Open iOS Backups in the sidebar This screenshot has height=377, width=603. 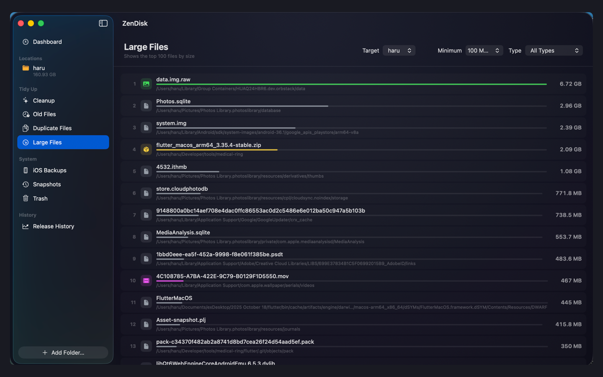tap(63, 170)
